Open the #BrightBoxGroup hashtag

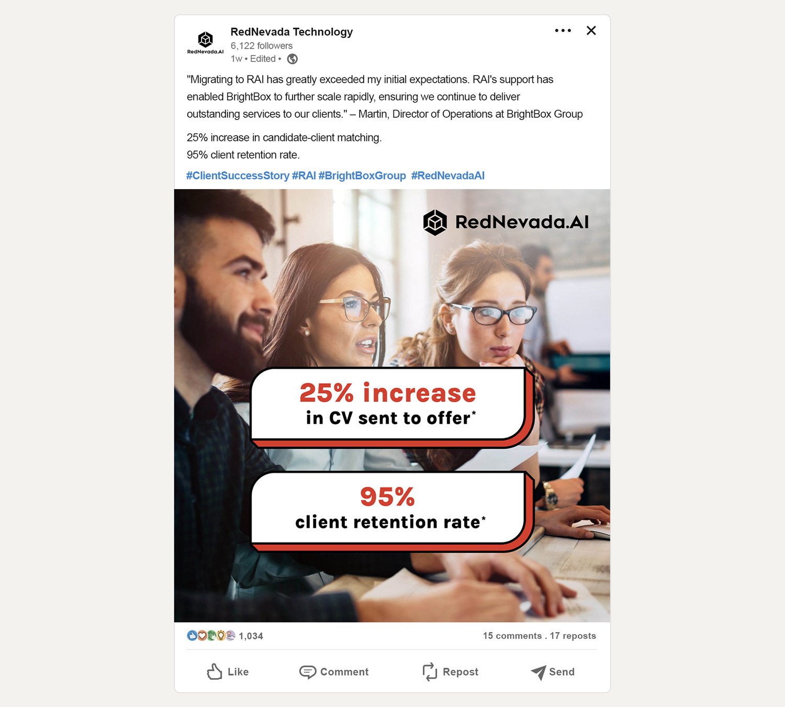click(x=362, y=176)
